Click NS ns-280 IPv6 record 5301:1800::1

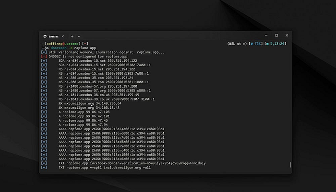click(x=104, y=82)
